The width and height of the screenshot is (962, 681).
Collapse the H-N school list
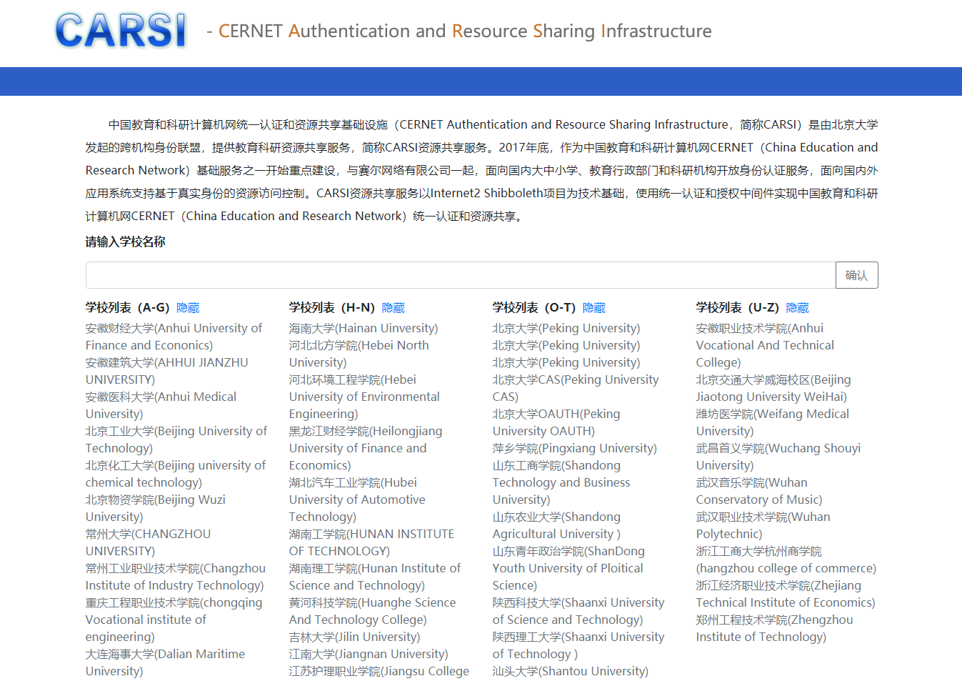pyautogui.click(x=393, y=308)
